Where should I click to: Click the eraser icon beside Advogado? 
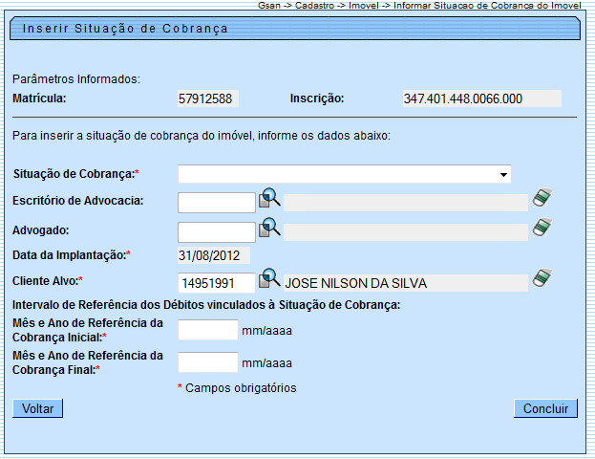(x=542, y=228)
